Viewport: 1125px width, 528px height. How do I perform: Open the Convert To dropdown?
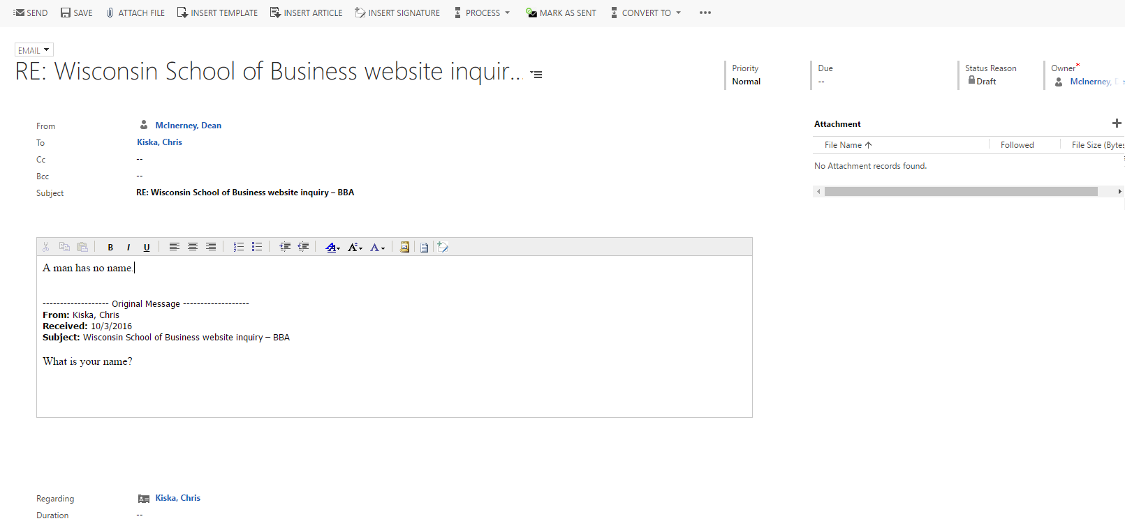(x=646, y=13)
